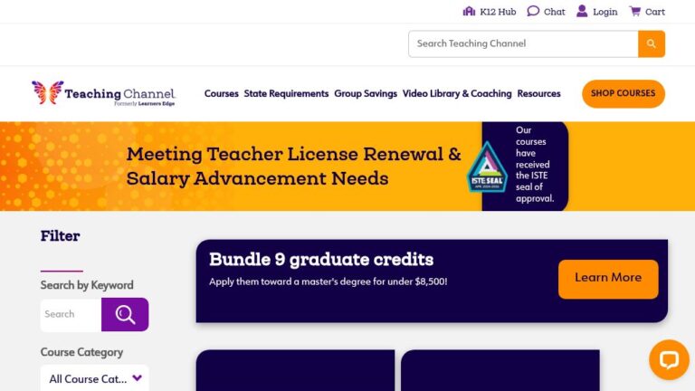Click the 'Filter' heading
This screenshot has height=391, width=695.
[60, 236]
